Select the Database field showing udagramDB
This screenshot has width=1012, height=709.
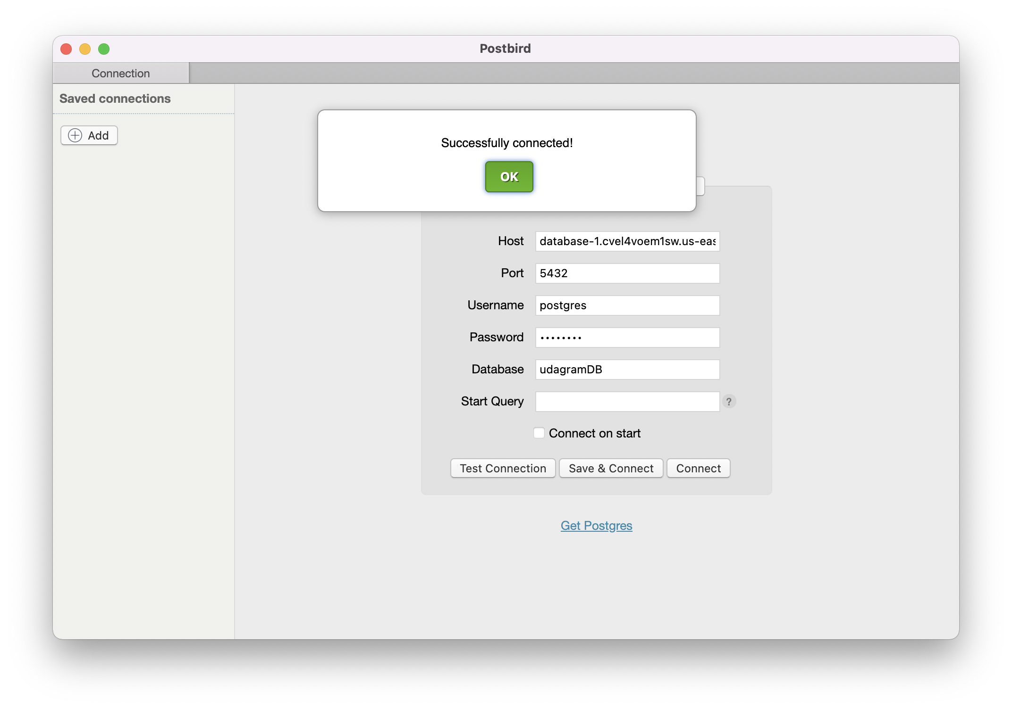coord(627,370)
